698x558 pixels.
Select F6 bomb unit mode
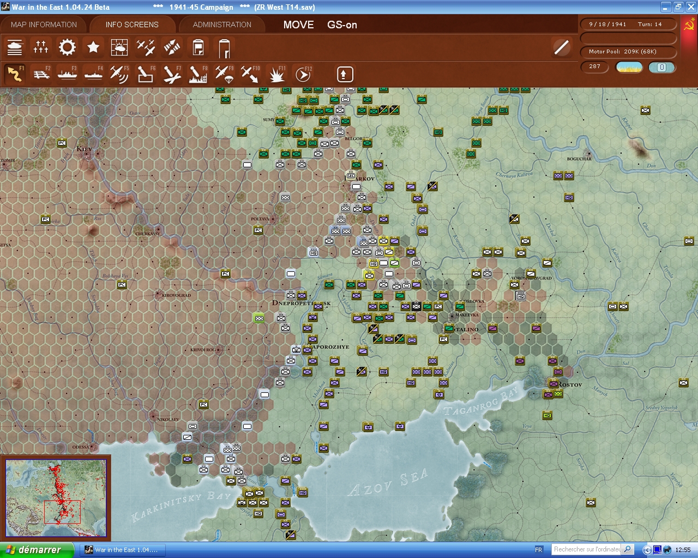tap(146, 74)
